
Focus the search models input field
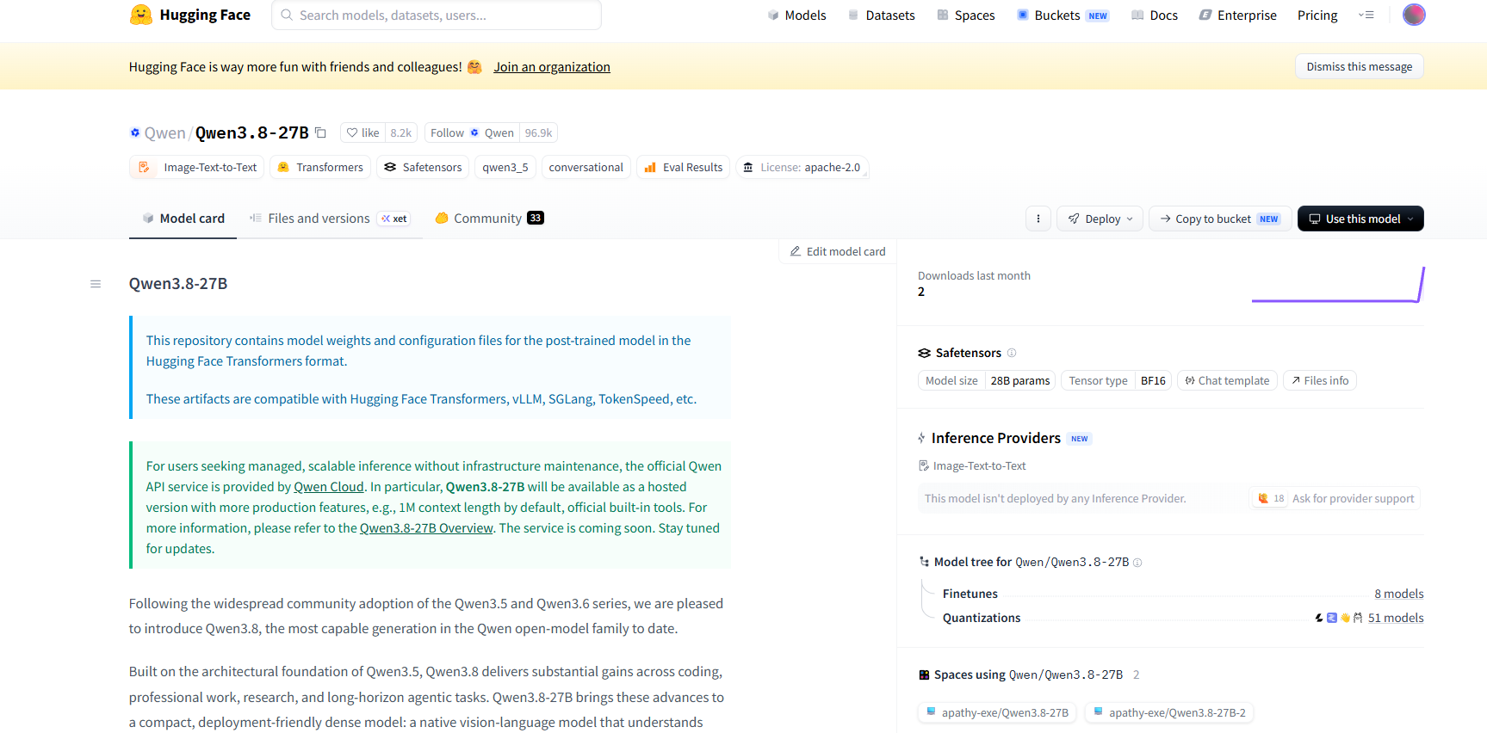pos(437,15)
